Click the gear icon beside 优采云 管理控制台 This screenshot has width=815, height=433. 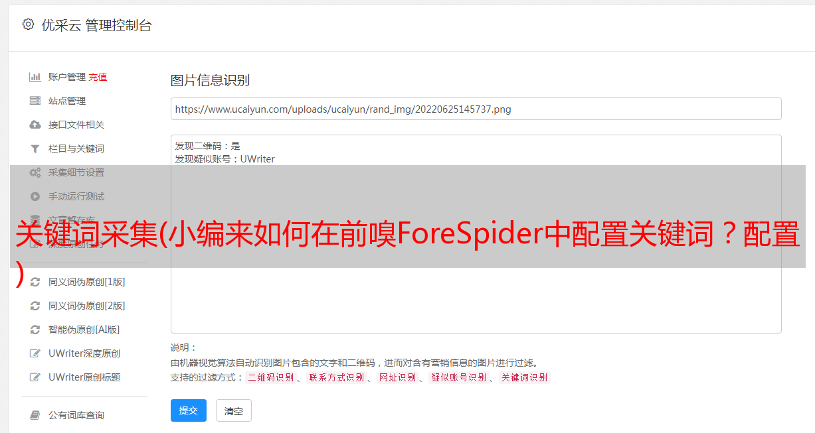tap(28, 25)
